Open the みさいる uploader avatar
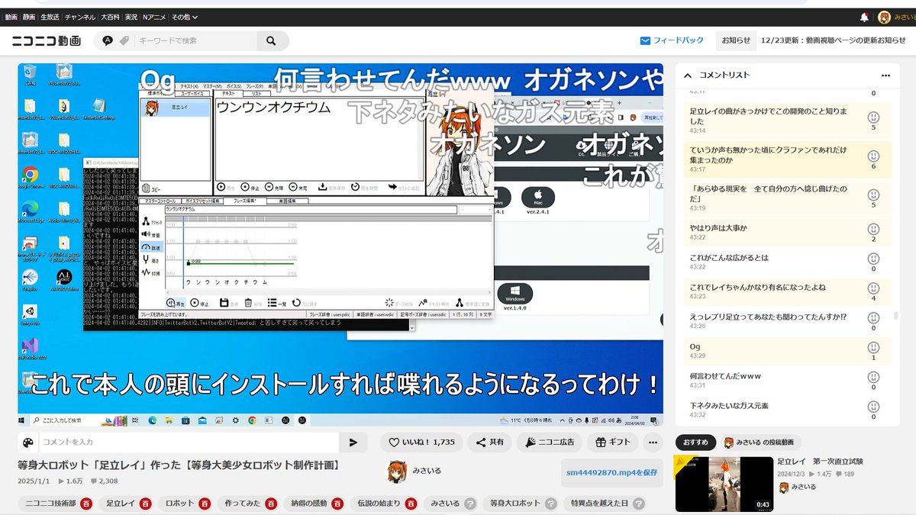Image resolution: width=916 pixels, height=515 pixels. 396,471
